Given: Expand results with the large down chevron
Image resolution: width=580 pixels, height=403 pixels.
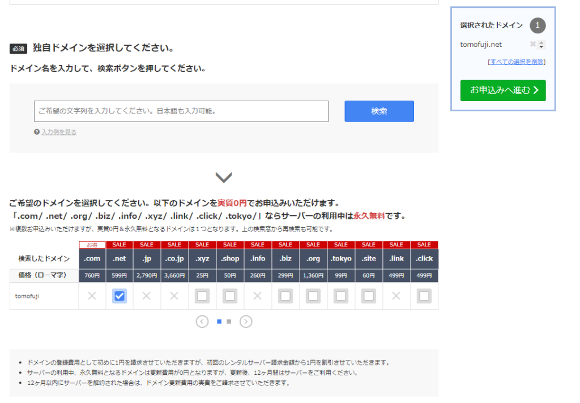Looking at the screenshot, I should (223, 176).
